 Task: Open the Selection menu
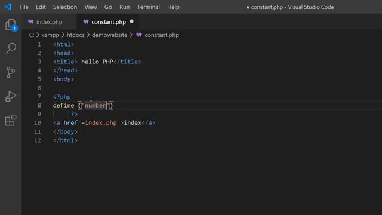pos(65,7)
